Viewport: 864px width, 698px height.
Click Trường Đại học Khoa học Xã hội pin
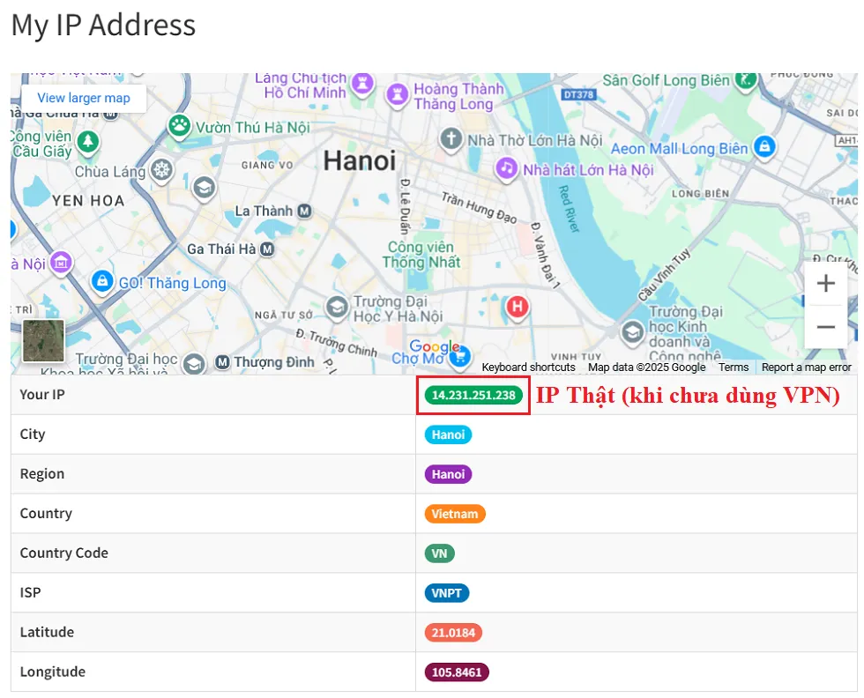[x=194, y=364]
